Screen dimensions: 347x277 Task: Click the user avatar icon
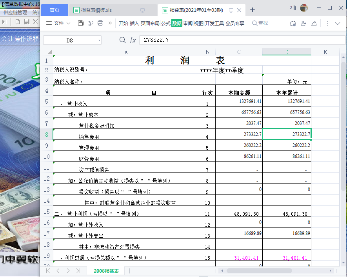[x=304, y=8]
